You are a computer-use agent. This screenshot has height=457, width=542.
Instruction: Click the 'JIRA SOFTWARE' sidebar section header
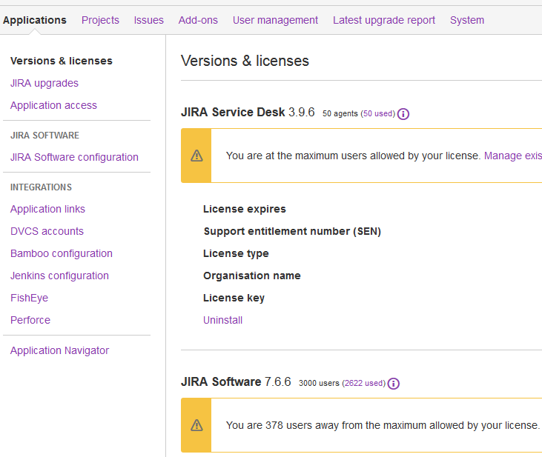(44, 136)
